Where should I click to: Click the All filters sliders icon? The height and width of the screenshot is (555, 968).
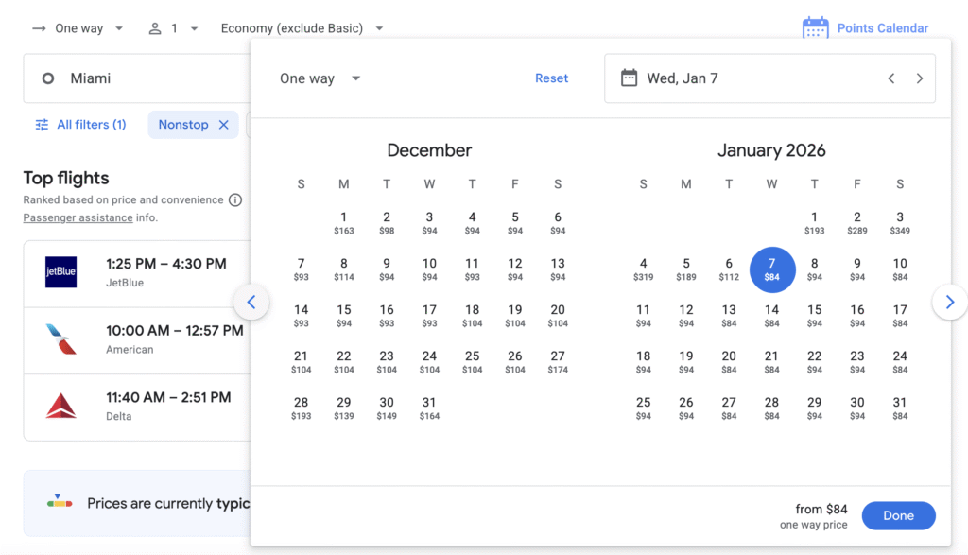coord(42,125)
